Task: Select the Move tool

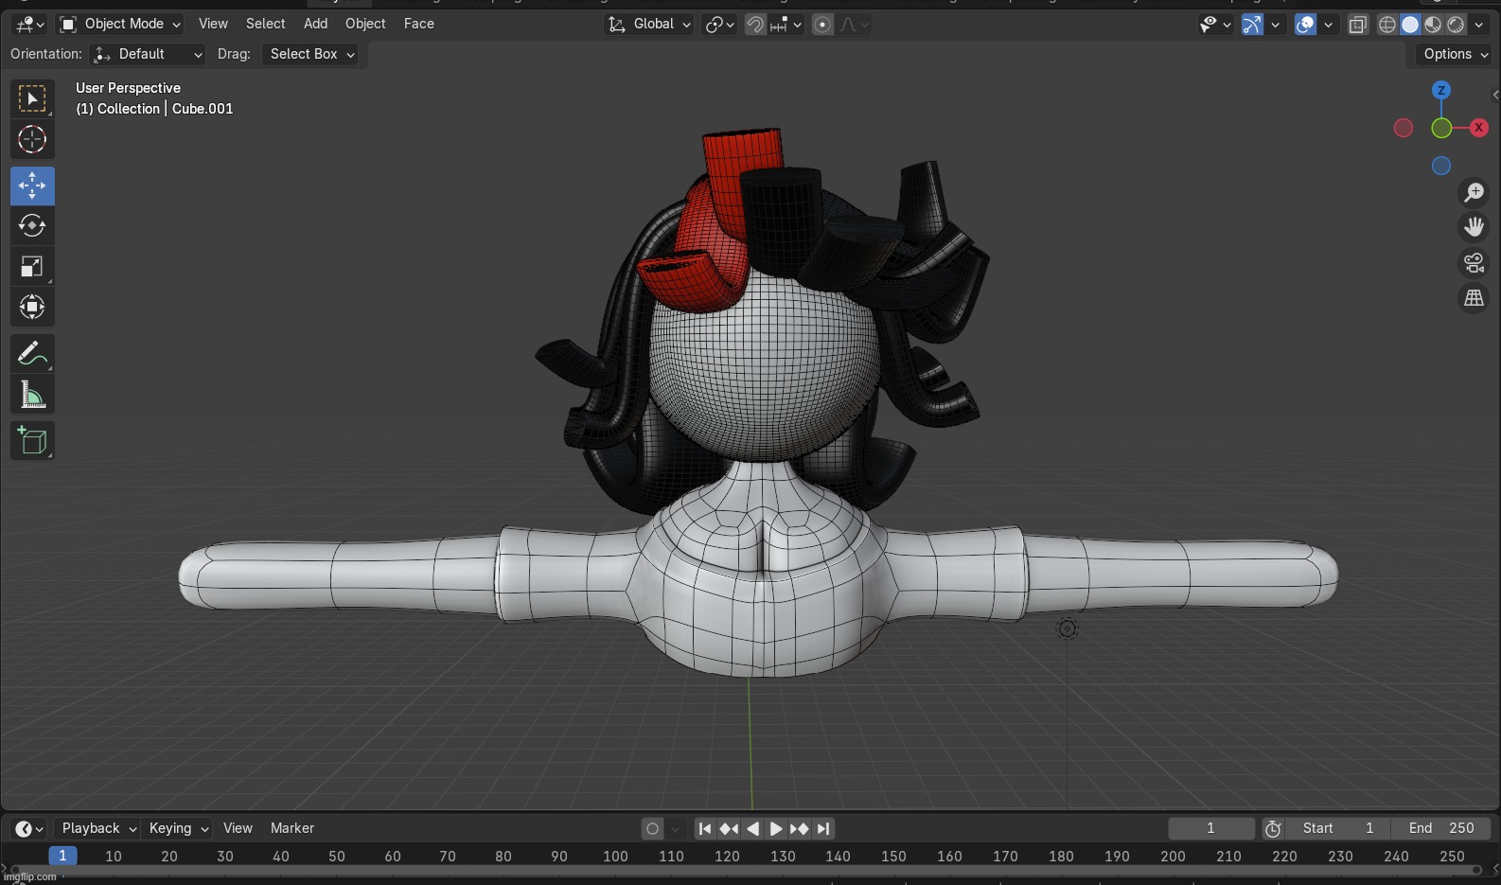Action: [32, 186]
